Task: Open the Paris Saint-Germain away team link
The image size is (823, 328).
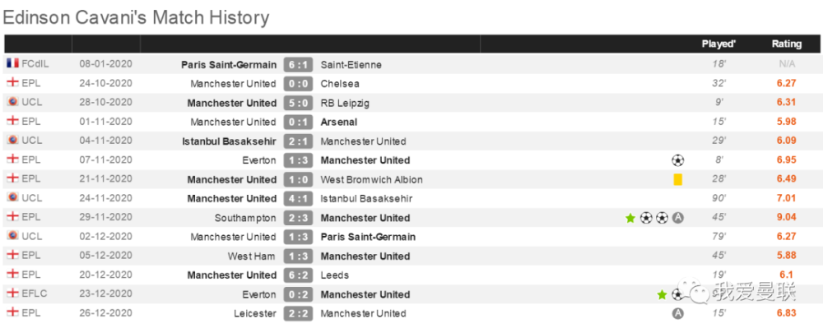Action: [368, 237]
